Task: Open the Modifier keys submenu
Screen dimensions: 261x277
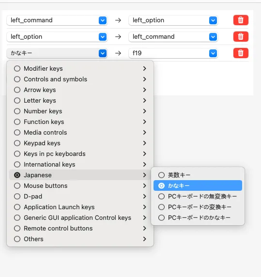Action: click(80, 69)
